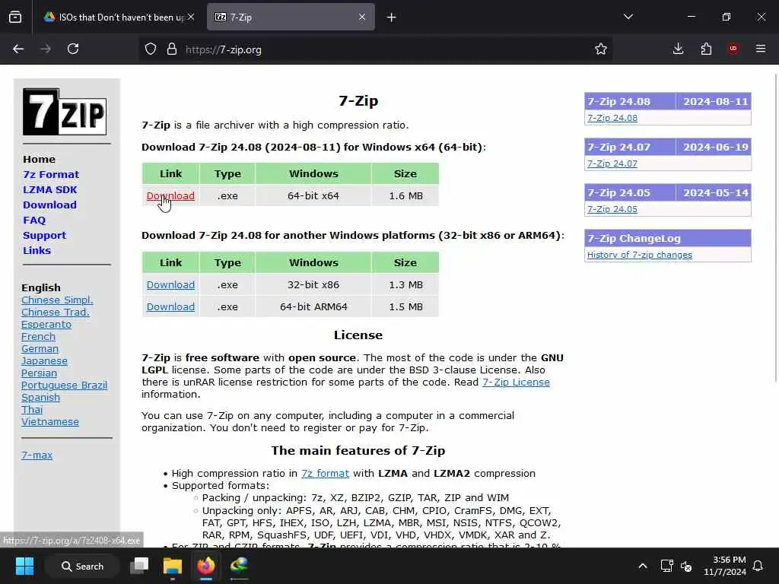Open the LZMA SDK sidebar page

tap(49, 189)
